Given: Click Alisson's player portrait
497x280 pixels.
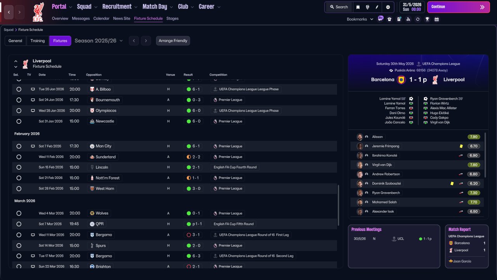Looking at the screenshot, I should point(360,137).
